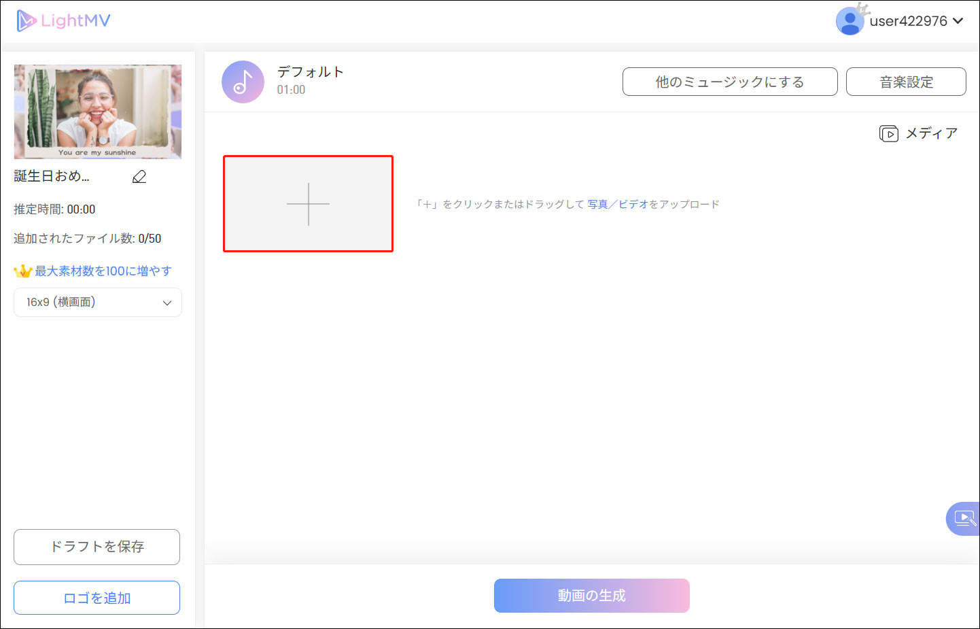The height and width of the screenshot is (629, 980).
Task: Click the pencil icon to rename the project
Action: [x=139, y=176]
